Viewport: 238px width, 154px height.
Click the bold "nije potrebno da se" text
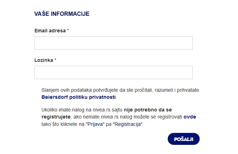(x=148, y=110)
